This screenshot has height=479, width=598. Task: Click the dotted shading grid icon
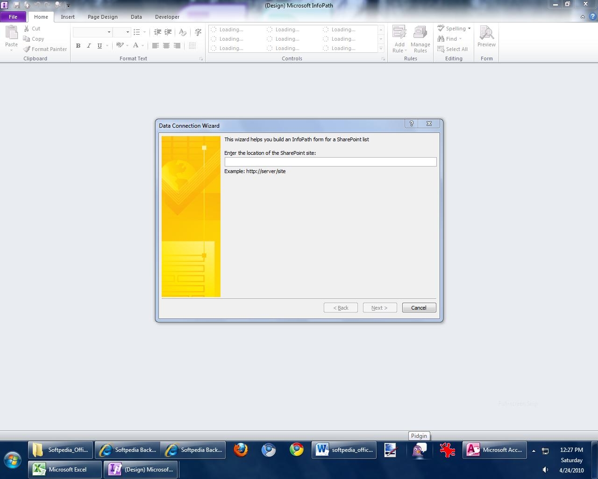click(x=192, y=45)
